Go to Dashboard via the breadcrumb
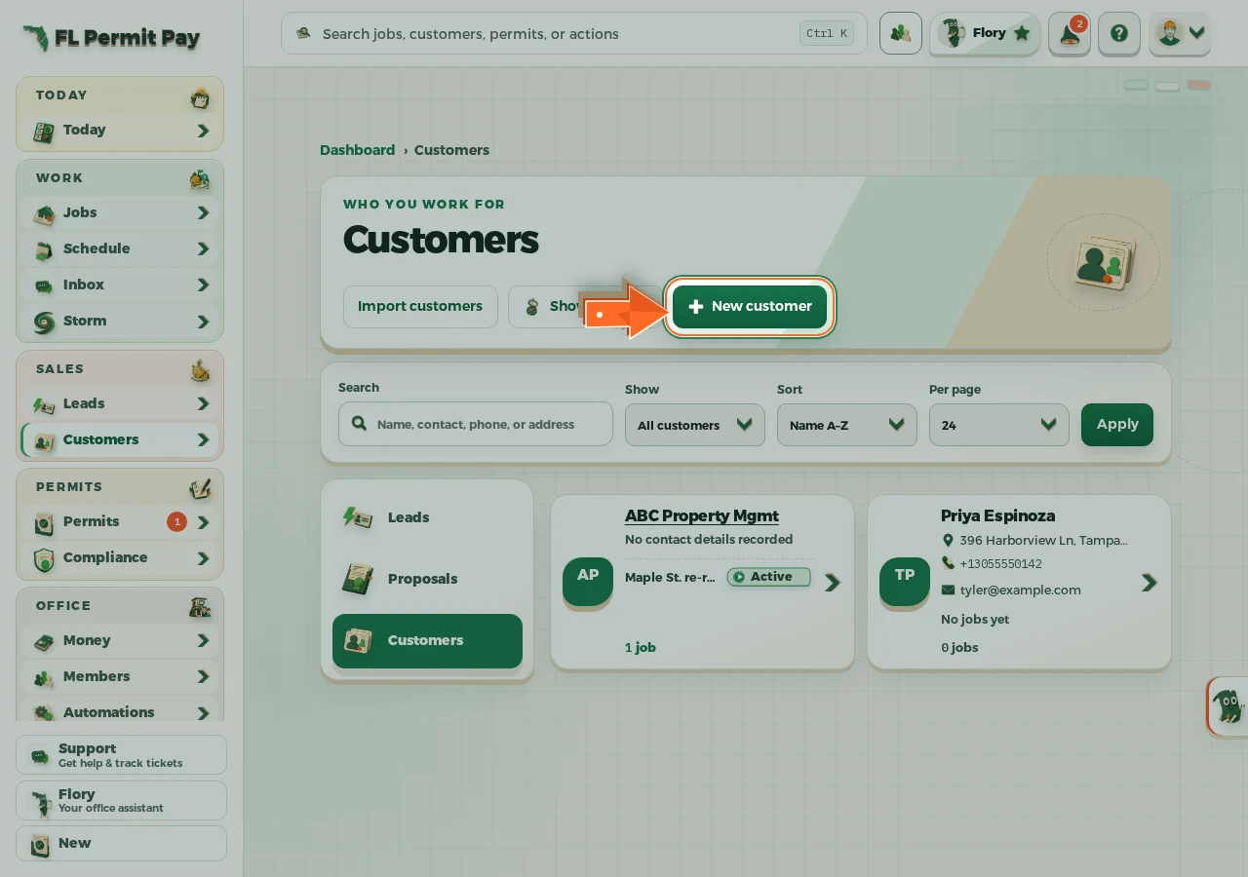 [x=357, y=150]
